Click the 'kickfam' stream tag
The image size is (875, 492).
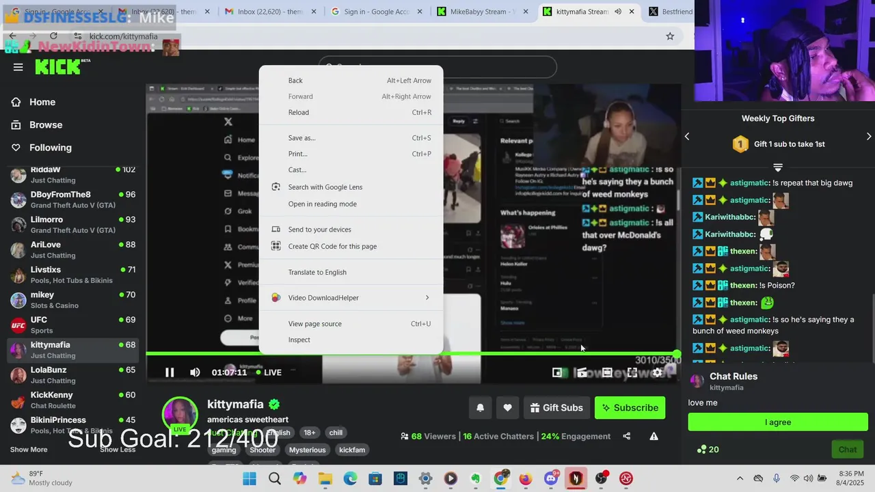352,450
